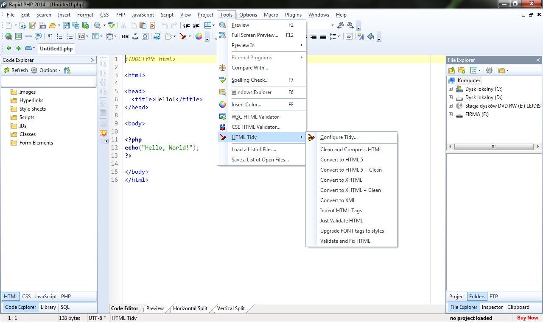The image size is (543, 322).
Task: Select the CSS tab in Code Explorer
Action: click(26, 297)
